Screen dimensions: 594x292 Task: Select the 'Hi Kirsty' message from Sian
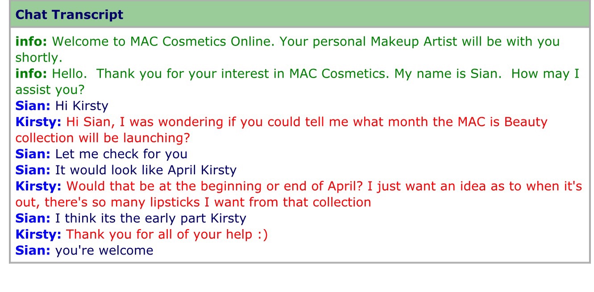click(x=82, y=106)
